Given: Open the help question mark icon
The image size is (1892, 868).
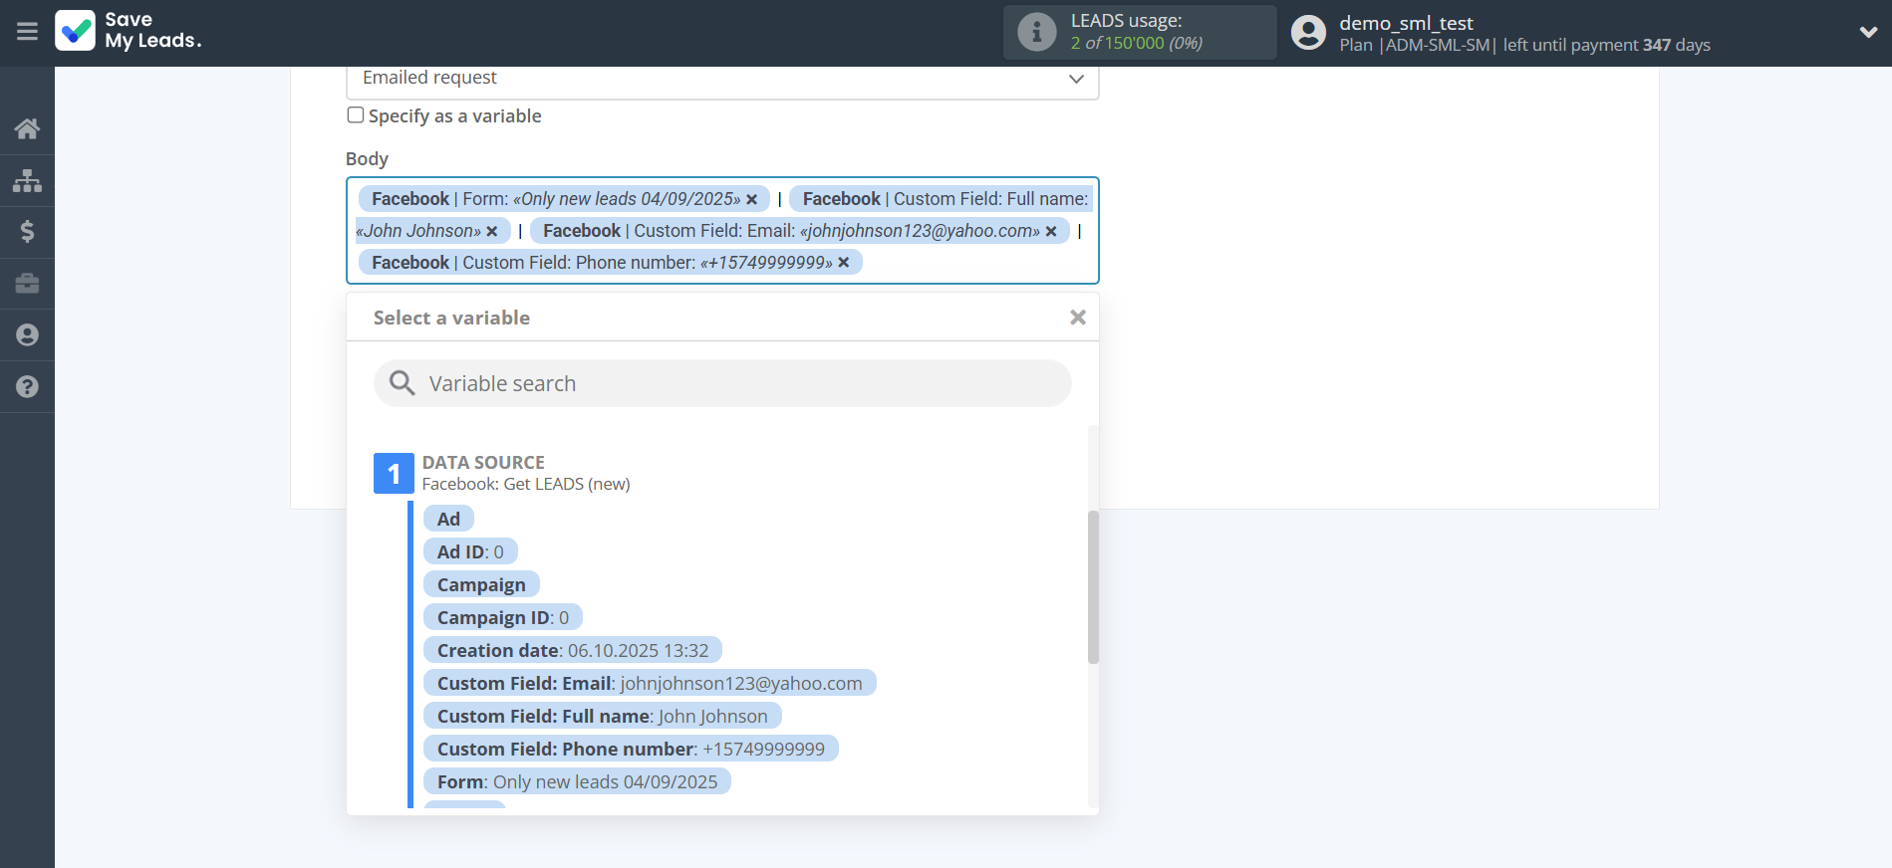Looking at the screenshot, I should click(27, 387).
